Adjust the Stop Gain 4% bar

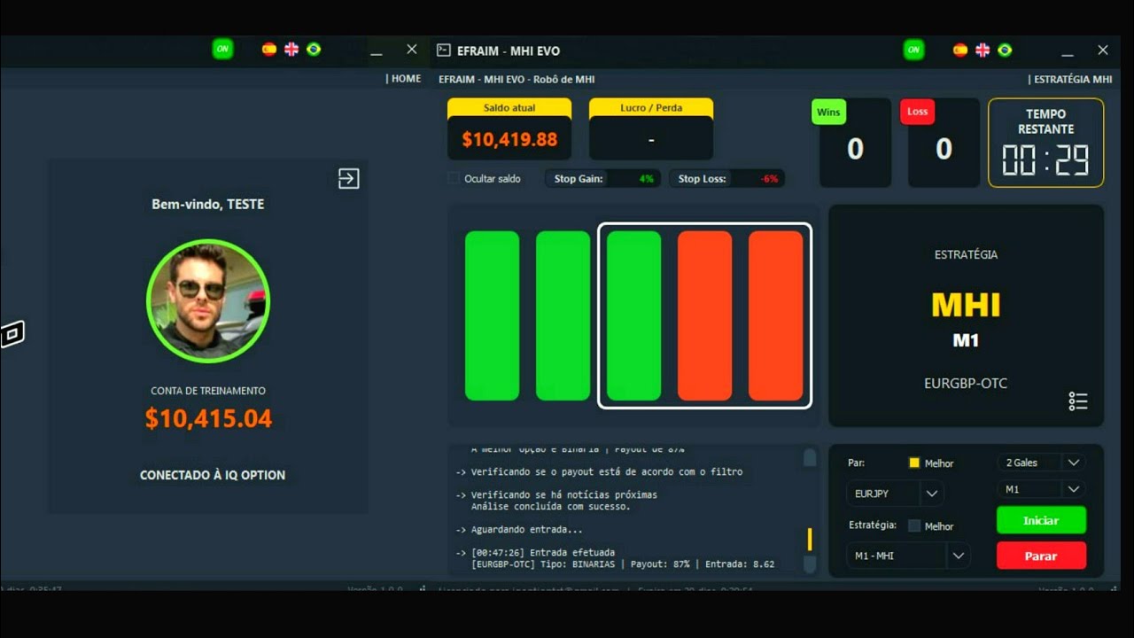coord(602,178)
